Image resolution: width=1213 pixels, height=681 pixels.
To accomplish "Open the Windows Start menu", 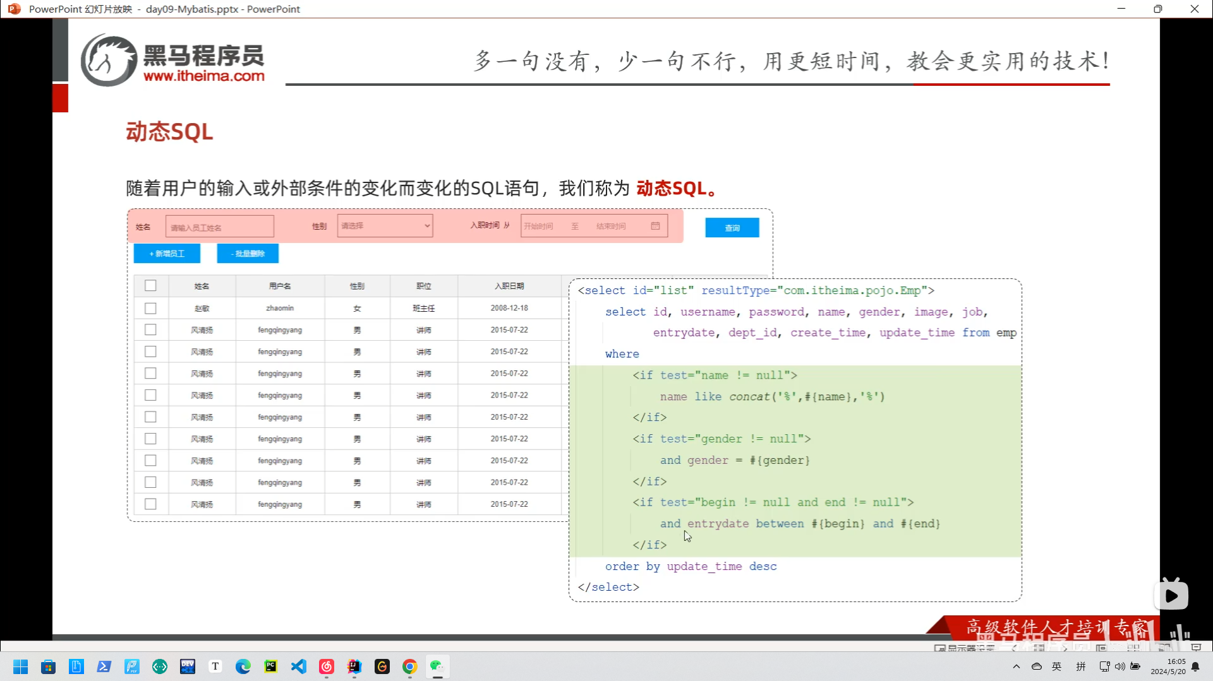I will pyautogui.click(x=21, y=666).
